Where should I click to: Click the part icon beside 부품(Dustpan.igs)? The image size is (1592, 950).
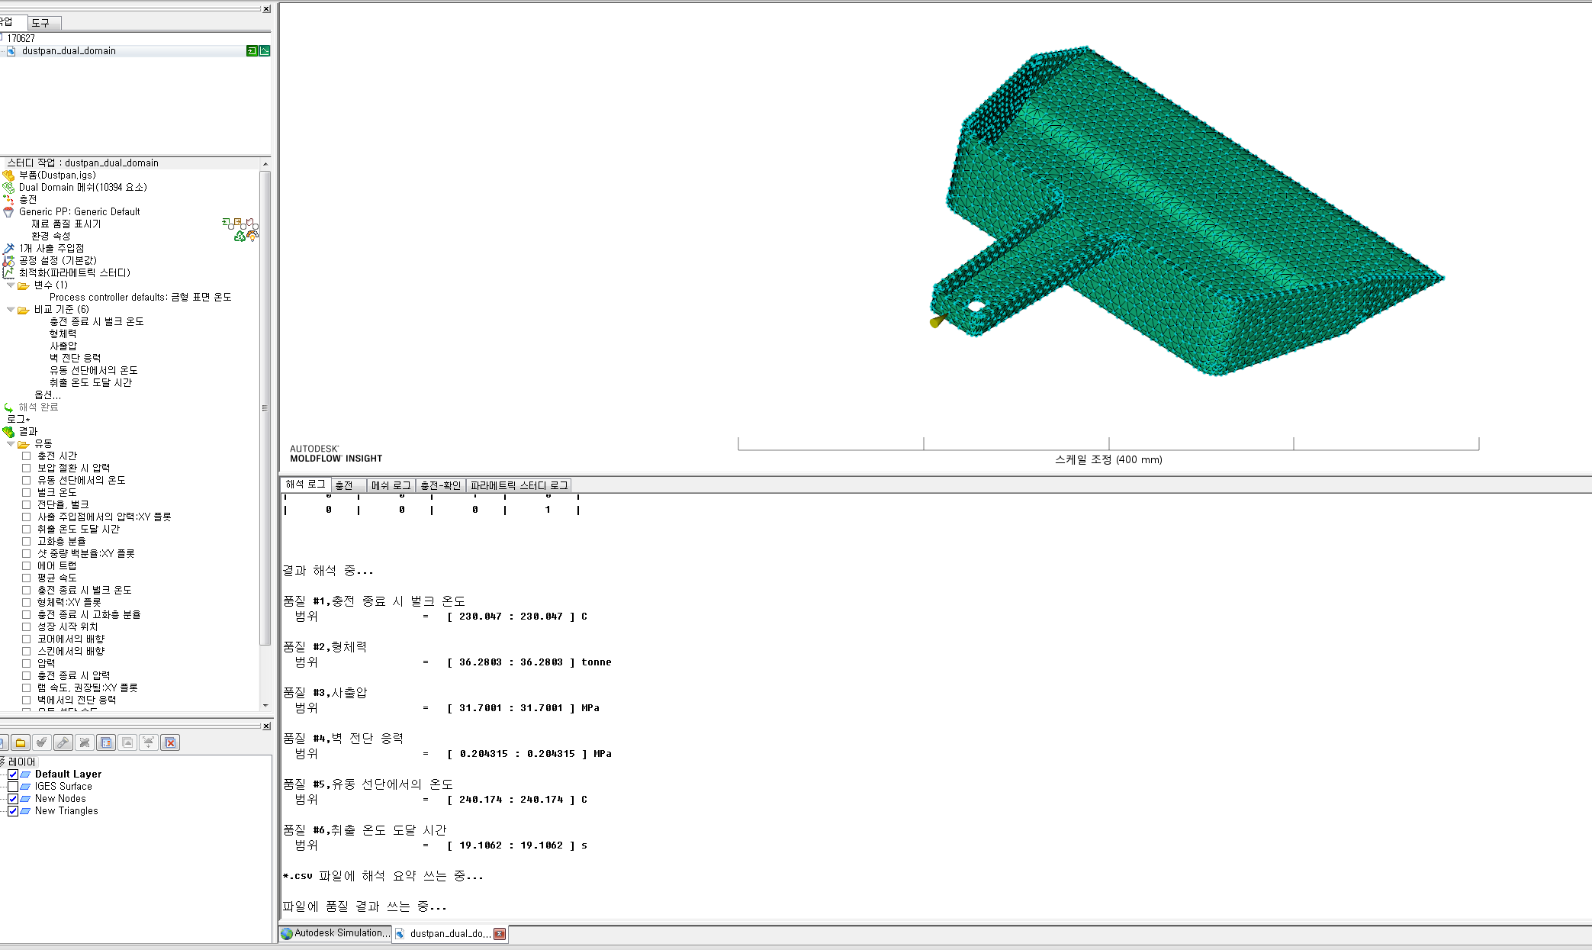(8, 176)
